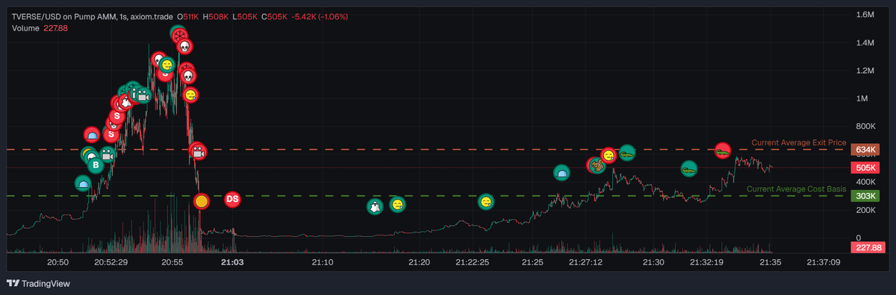
Task: Click the red sleepy-face marker beside the squirrel
Action: 609,155
